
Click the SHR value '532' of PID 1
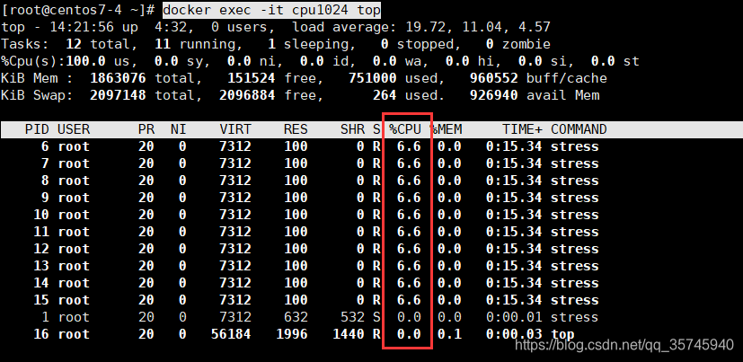[352, 317]
